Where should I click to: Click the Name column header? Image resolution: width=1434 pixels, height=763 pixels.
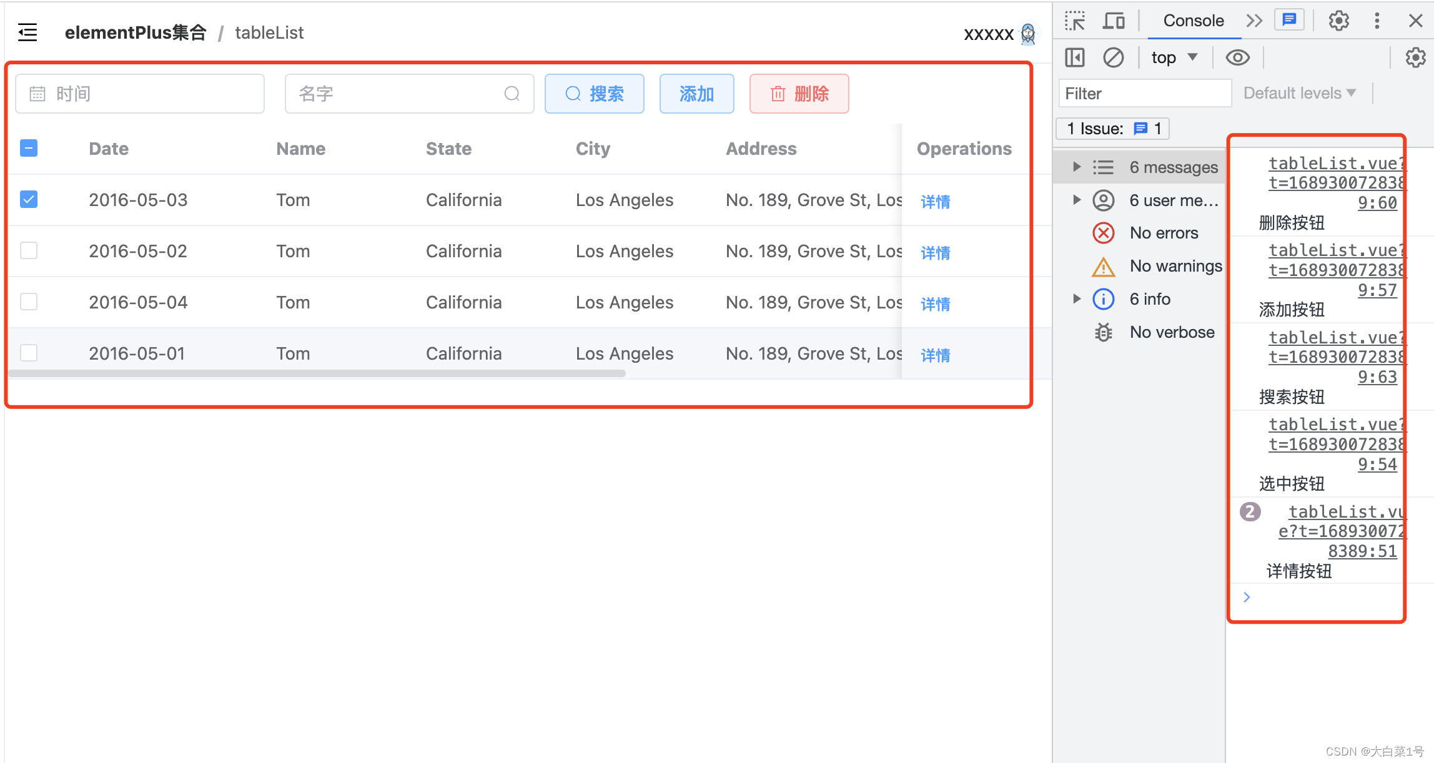301,149
